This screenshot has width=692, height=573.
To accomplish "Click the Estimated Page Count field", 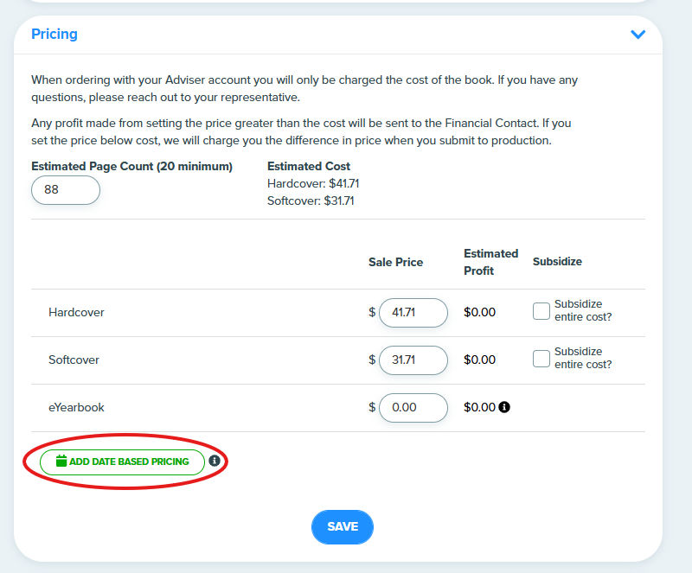I will [66, 190].
